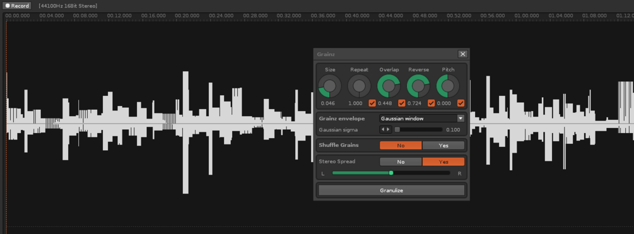Click the Reverse knob
The image size is (634, 234).
click(418, 86)
